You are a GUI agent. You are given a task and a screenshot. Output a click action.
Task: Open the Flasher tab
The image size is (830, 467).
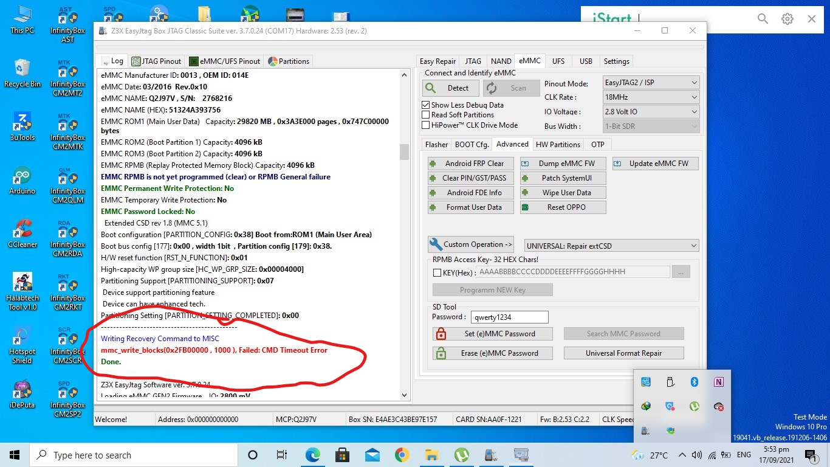[436, 145]
